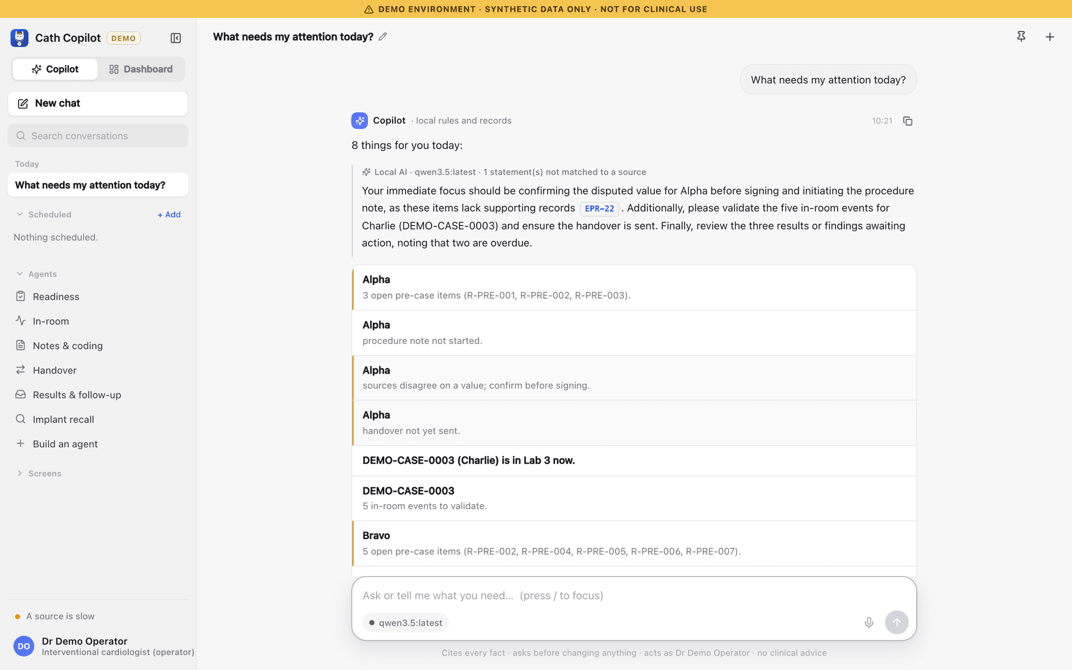Click the Copilot avatar sparkle icon
The height and width of the screenshot is (670, 1072).
pos(360,121)
